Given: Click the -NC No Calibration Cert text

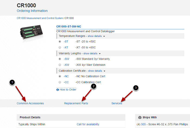Looking at the screenshot, I should pyautogui.click(x=90, y=76).
